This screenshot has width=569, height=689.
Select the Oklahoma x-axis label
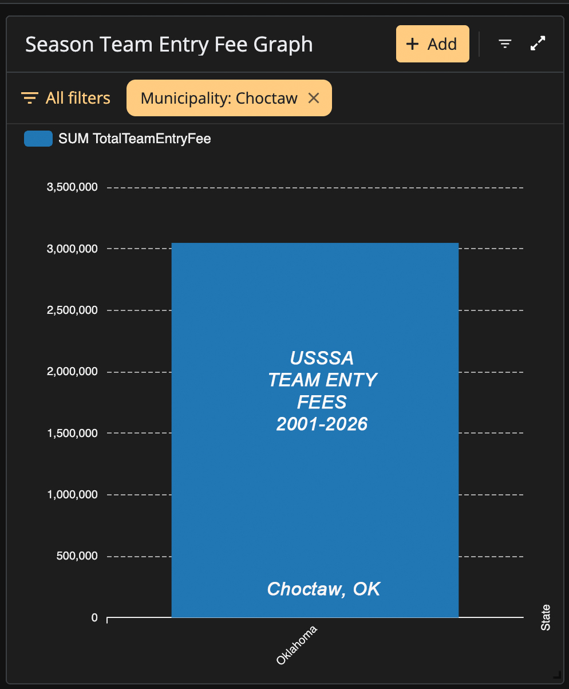297,645
